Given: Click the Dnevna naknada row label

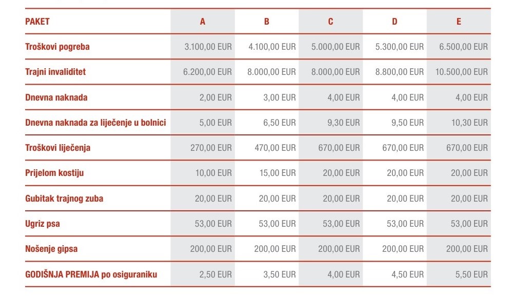Looking at the screenshot, I should (x=56, y=97).
